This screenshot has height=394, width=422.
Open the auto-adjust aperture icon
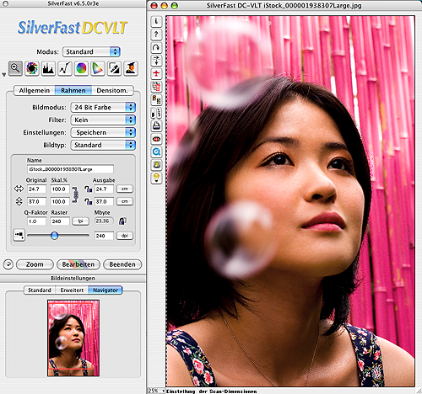(32, 68)
